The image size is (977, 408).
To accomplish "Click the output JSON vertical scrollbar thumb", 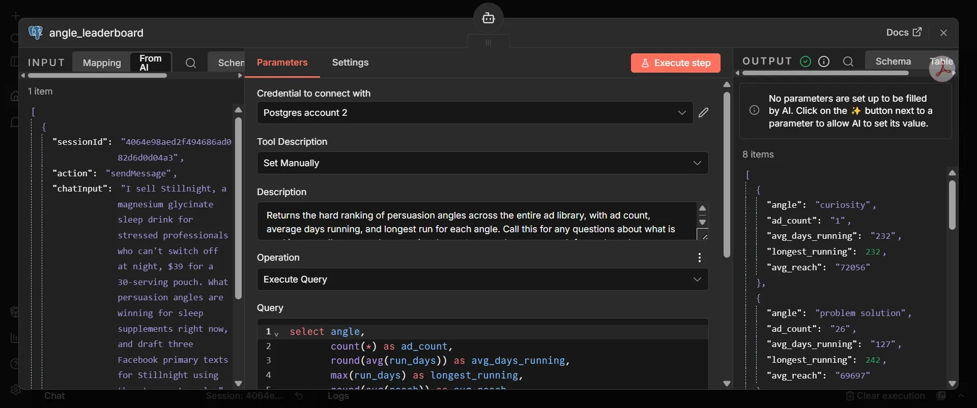I will tap(952, 205).
